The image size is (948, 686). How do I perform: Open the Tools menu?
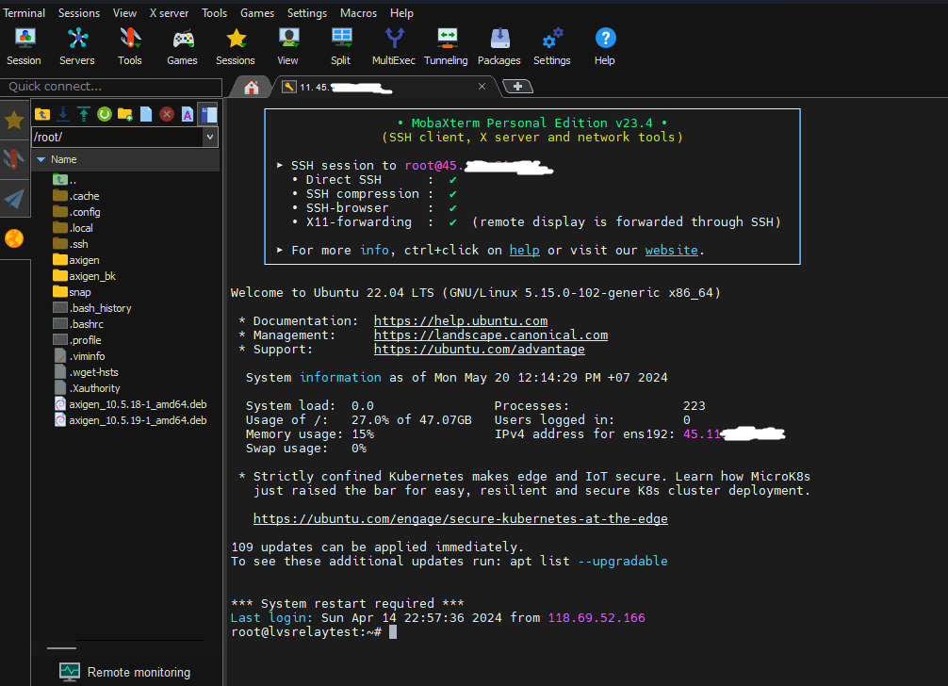214,12
